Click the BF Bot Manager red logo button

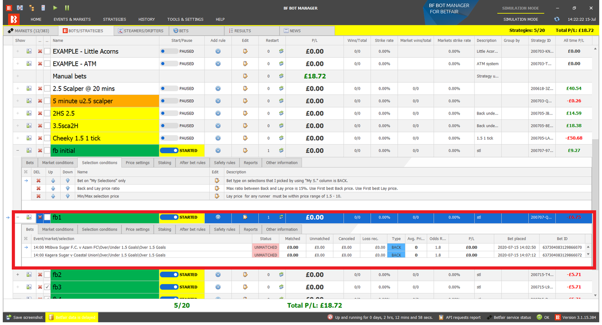[x=14, y=19]
